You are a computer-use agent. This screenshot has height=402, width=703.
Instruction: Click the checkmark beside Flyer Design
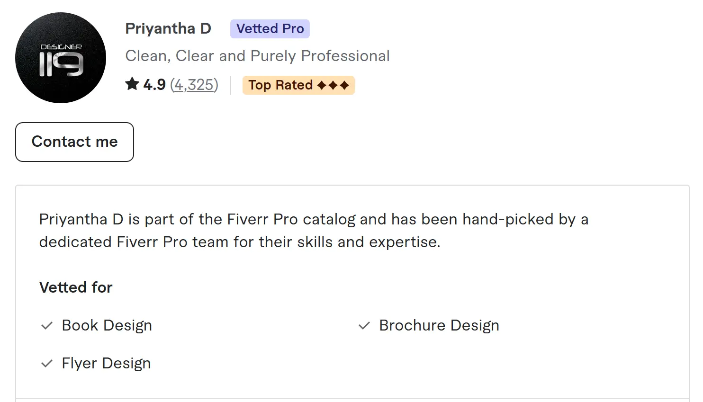[47, 364]
